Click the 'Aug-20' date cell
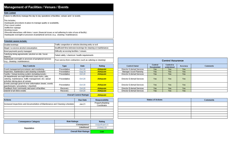This screenshot has width=233, height=164. click(83, 72)
